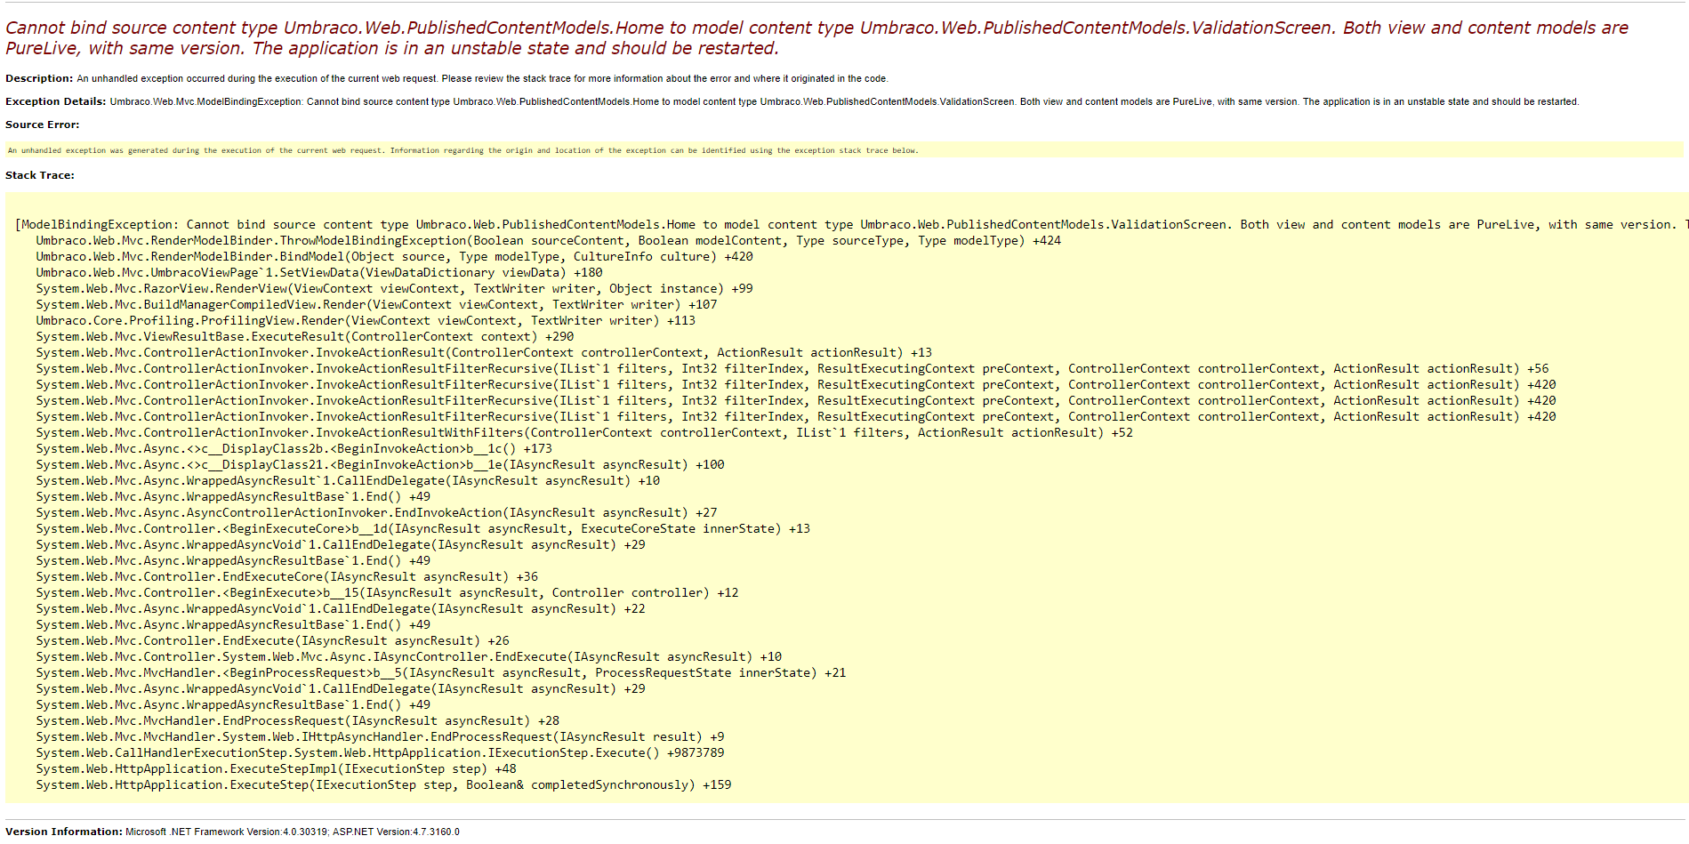Click the 'Source Error:' heading
The image size is (1689, 844).
click(42, 125)
